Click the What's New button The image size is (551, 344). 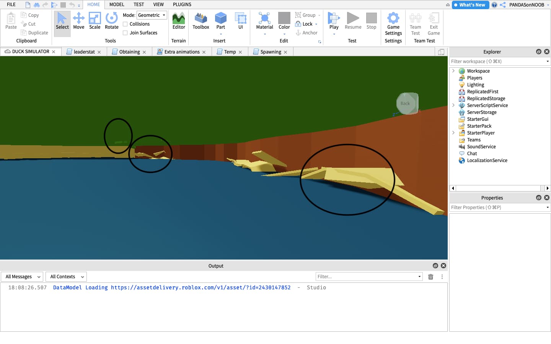470,5
